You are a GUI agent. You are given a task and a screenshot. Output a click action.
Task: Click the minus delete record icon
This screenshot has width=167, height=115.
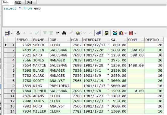31,33
